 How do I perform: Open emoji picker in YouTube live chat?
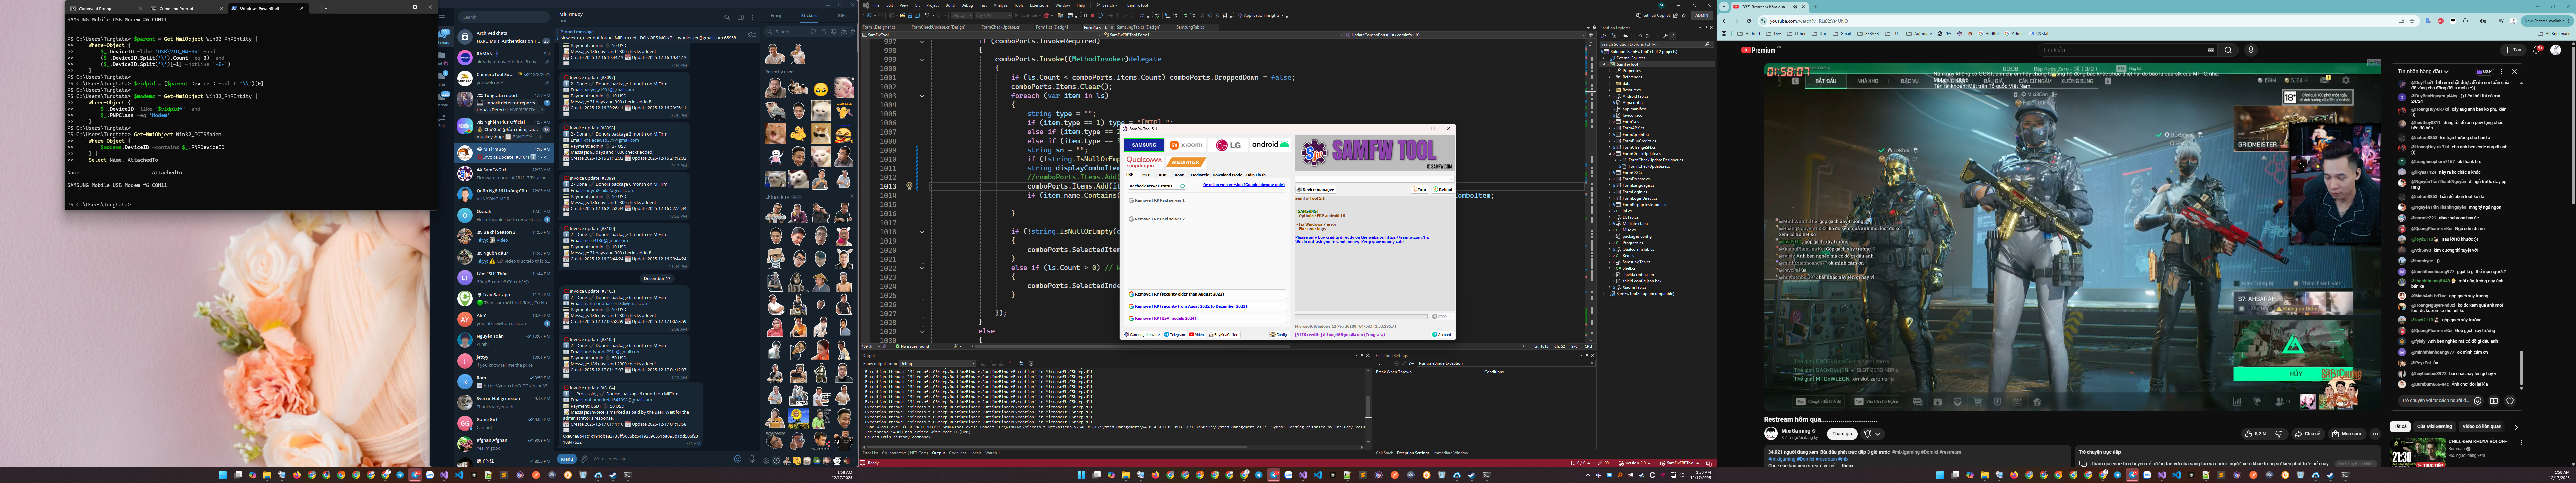click(x=2478, y=401)
